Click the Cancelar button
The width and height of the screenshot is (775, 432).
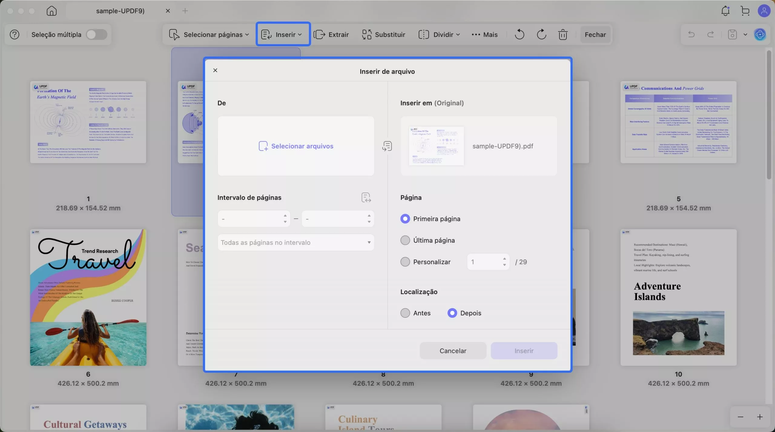(453, 351)
